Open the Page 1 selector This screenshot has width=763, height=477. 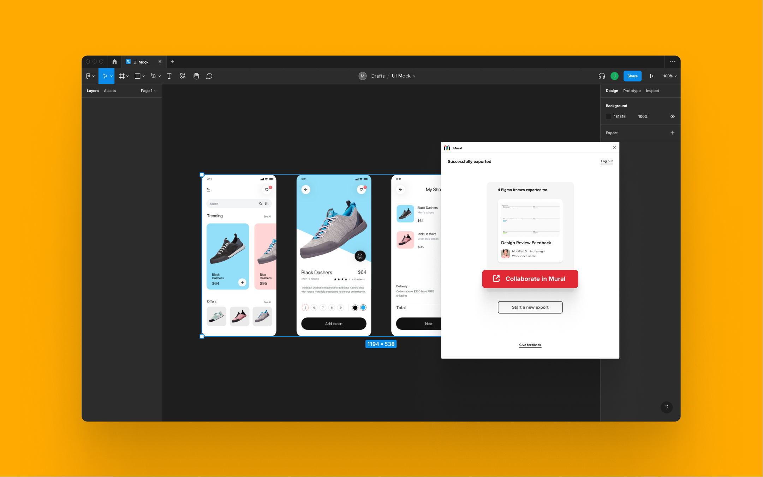point(148,91)
